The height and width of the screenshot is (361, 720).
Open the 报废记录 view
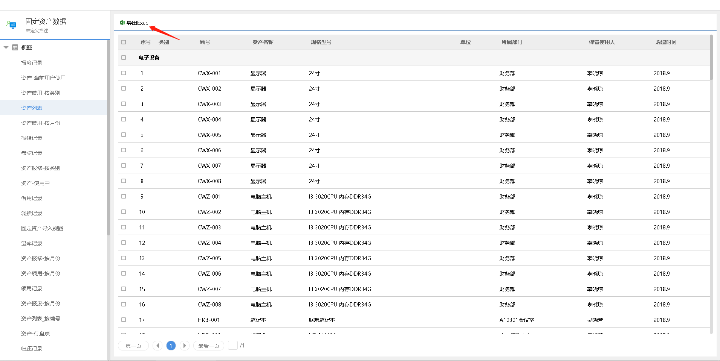tap(32, 63)
